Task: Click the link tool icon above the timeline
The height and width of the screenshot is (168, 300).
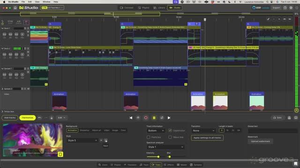Action: tap(268, 19)
